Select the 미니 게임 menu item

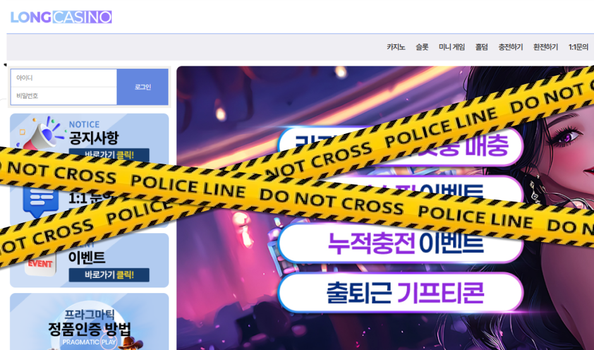[x=452, y=47]
